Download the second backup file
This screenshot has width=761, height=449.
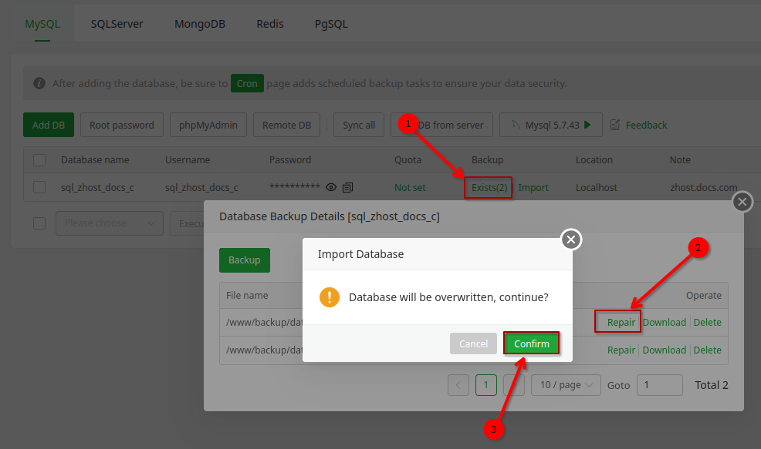click(664, 350)
